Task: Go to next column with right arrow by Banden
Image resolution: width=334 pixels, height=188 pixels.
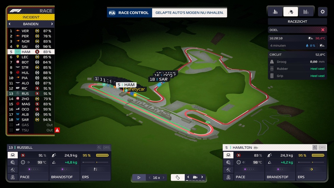Action: point(52,24)
